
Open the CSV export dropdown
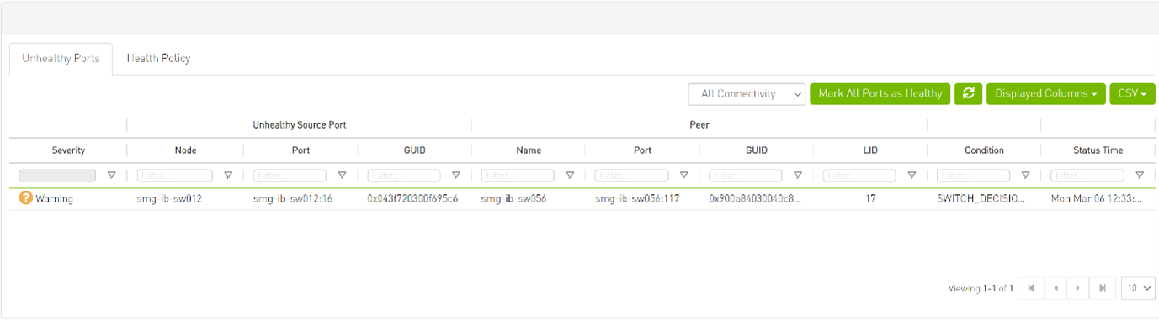[x=1132, y=93]
